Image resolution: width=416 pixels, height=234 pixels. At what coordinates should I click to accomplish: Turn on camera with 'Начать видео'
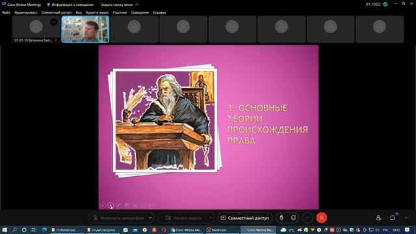(x=183, y=218)
